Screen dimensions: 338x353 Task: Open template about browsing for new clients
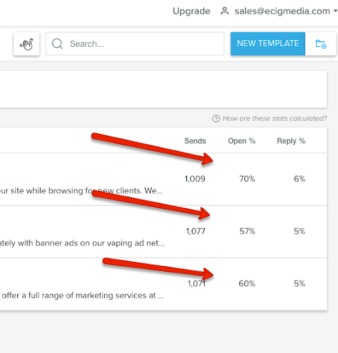81,190
